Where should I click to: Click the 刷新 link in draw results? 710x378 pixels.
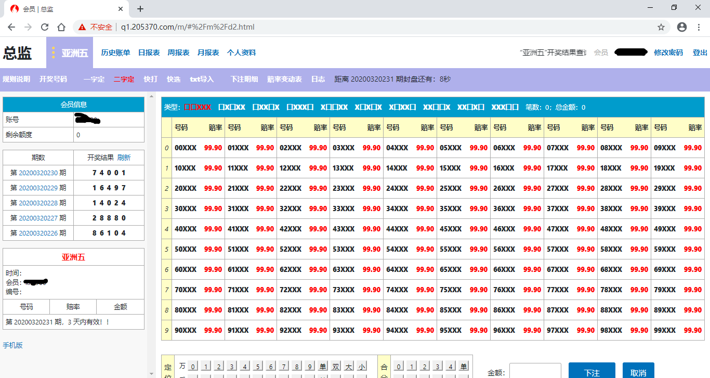point(124,158)
